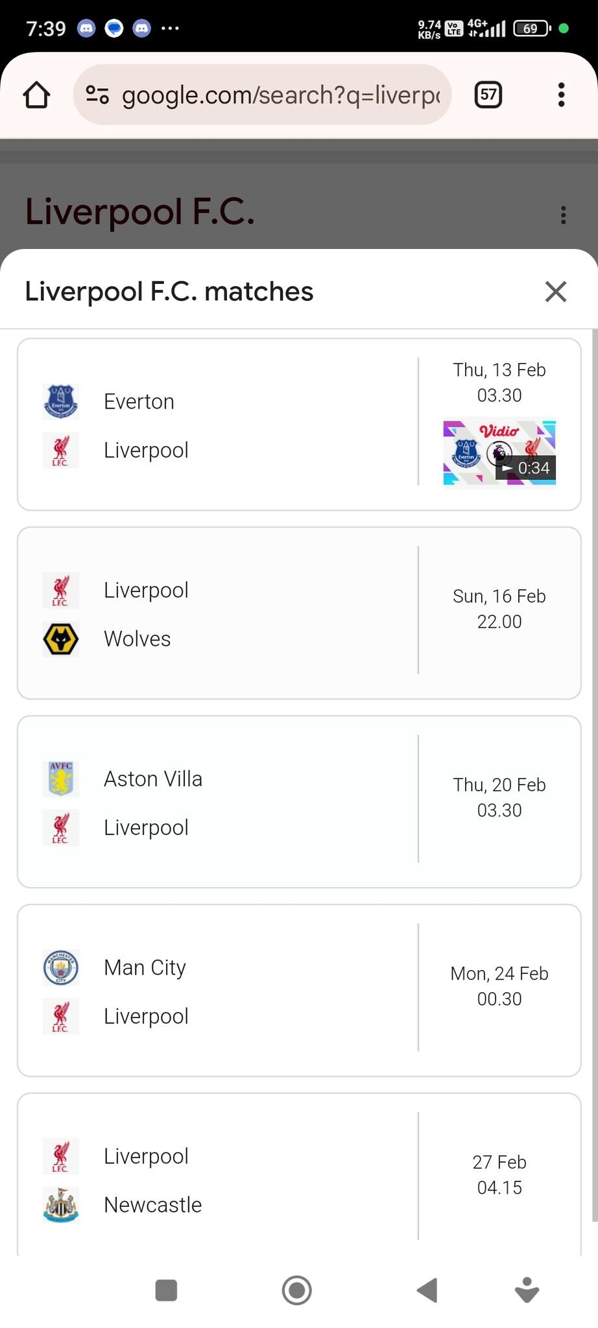Tap the site info icon in address bar

tap(97, 95)
